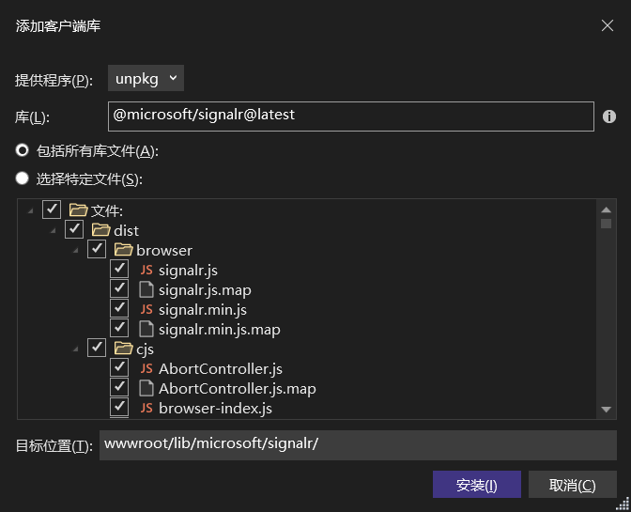Uncheck the signalr.min.js.map checkbox
The height and width of the screenshot is (512, 631).
pos(119,328)
